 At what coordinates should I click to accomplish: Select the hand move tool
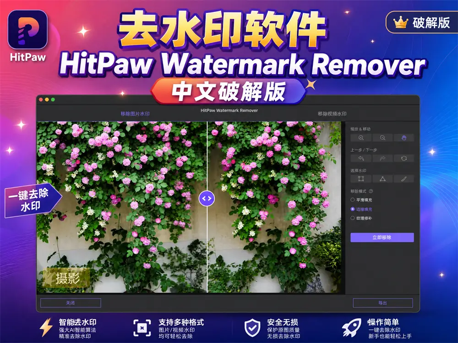[x=403, y=138]
